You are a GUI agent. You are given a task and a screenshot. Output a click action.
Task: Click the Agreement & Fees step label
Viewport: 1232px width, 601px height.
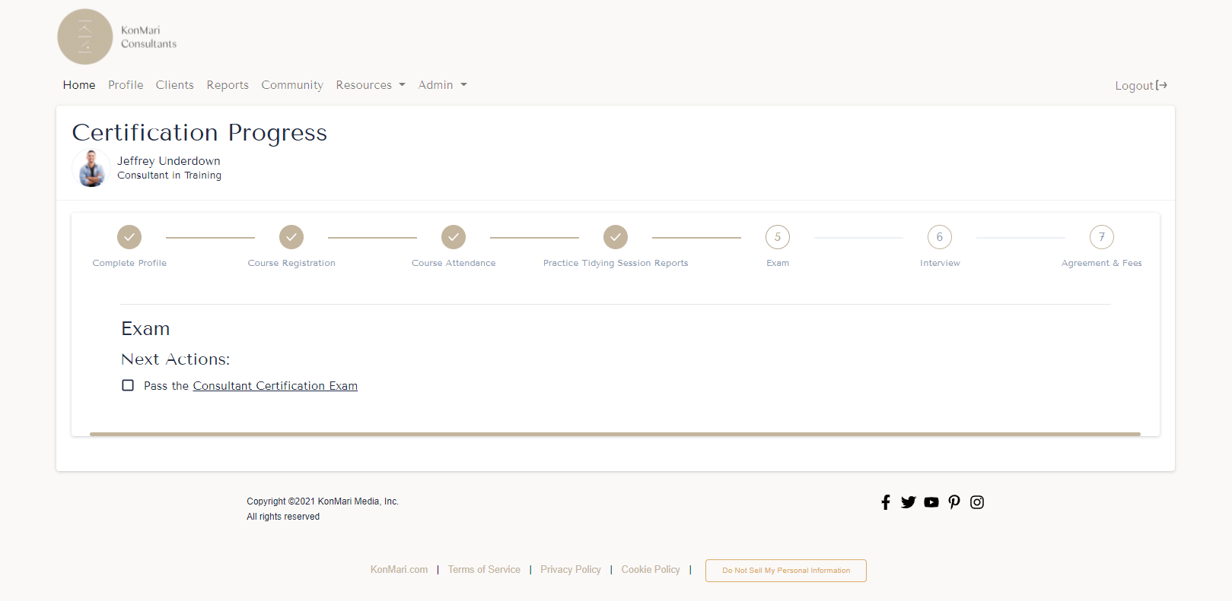tap(1102, 263)
